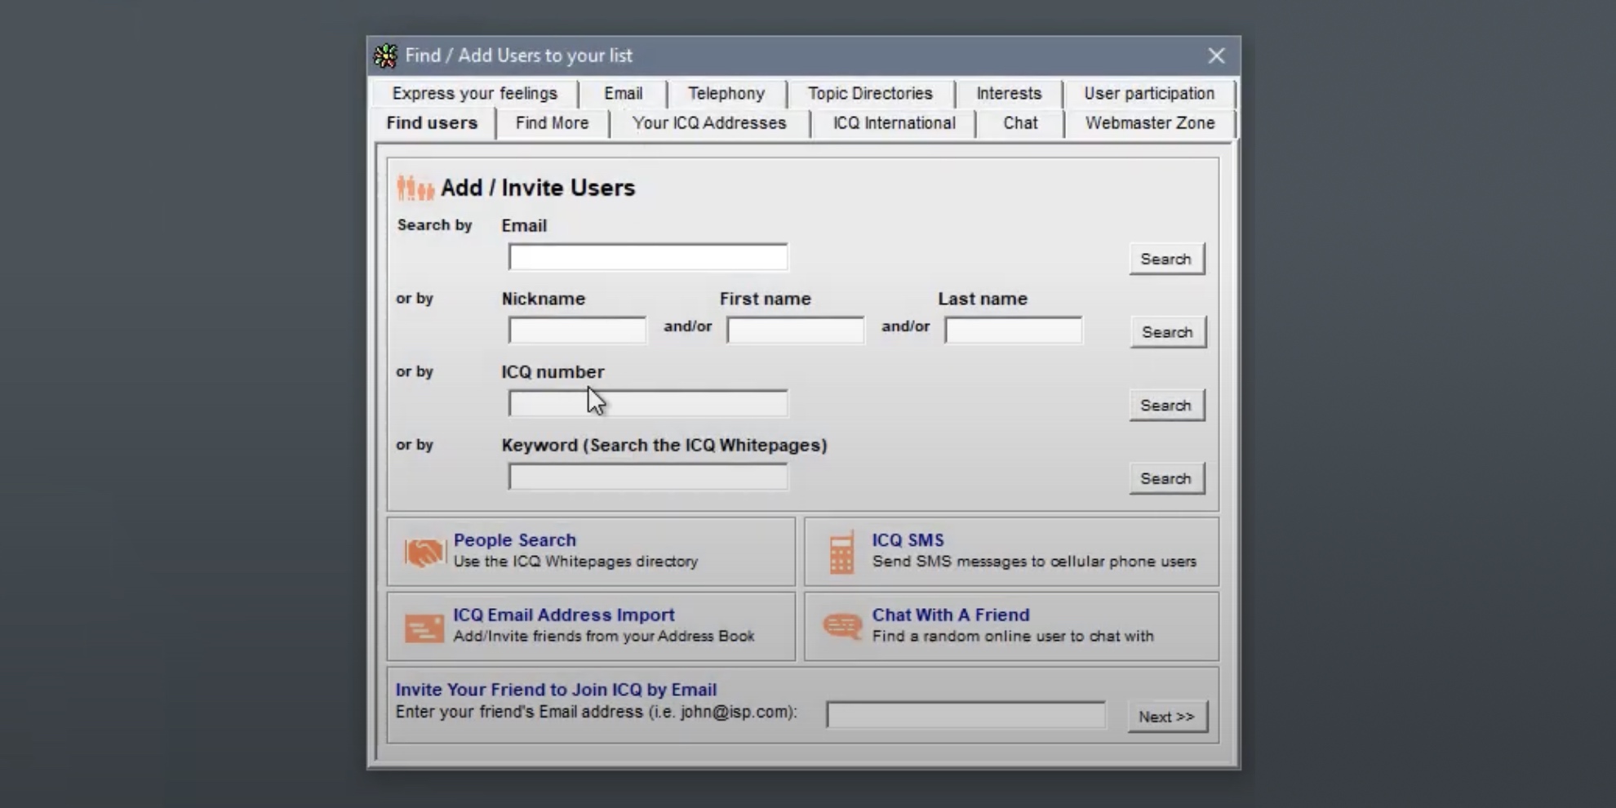Switch to the Interests tab
The width and height of the screenshot is (1616, 808).
(1009, 93)
